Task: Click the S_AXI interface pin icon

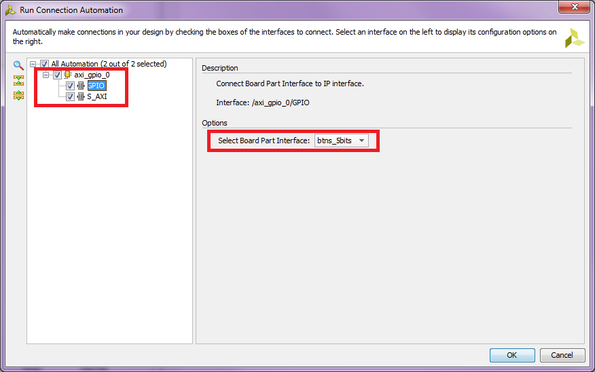Action: 81,96
